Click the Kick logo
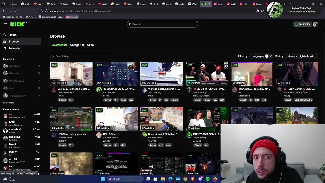Viewport: 325px width, 183px height. 19,24
